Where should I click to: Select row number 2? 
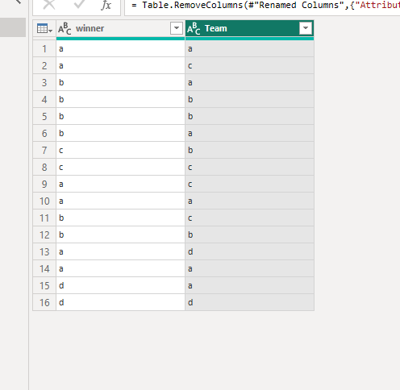click(44, 66)
